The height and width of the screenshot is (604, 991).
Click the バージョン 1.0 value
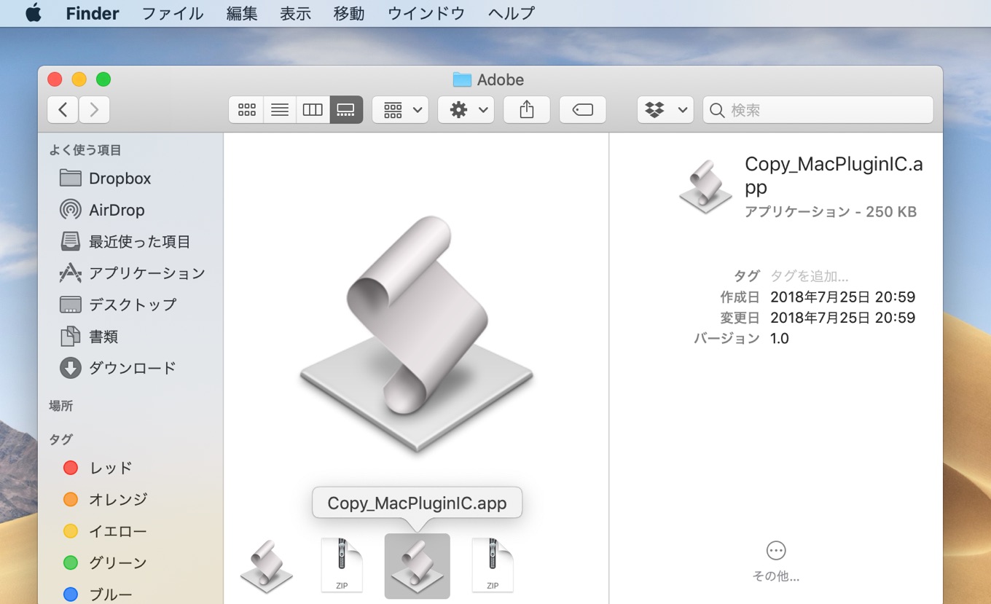coord(780,338)
